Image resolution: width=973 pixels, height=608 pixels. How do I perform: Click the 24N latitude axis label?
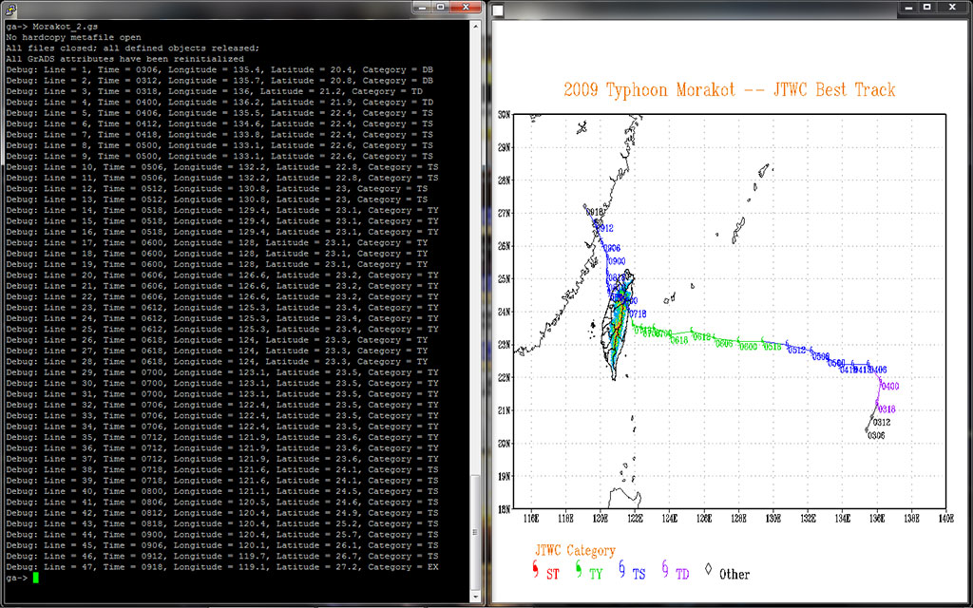click(504, 312)
